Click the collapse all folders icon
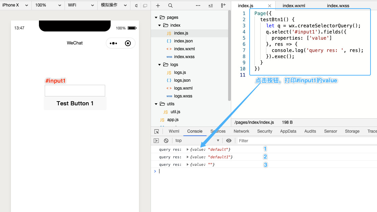This screenshot has width=377, height=212. (211, 5)
